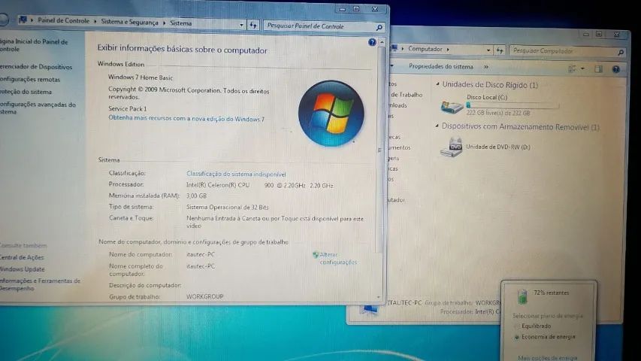This screenshot has width=641, height=361.
Task: Click Disco Local (C:) usage bar
Action: (x=512, y=105)
